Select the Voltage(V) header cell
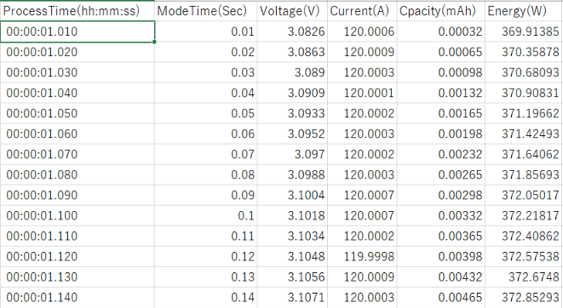 click(292, 11)
